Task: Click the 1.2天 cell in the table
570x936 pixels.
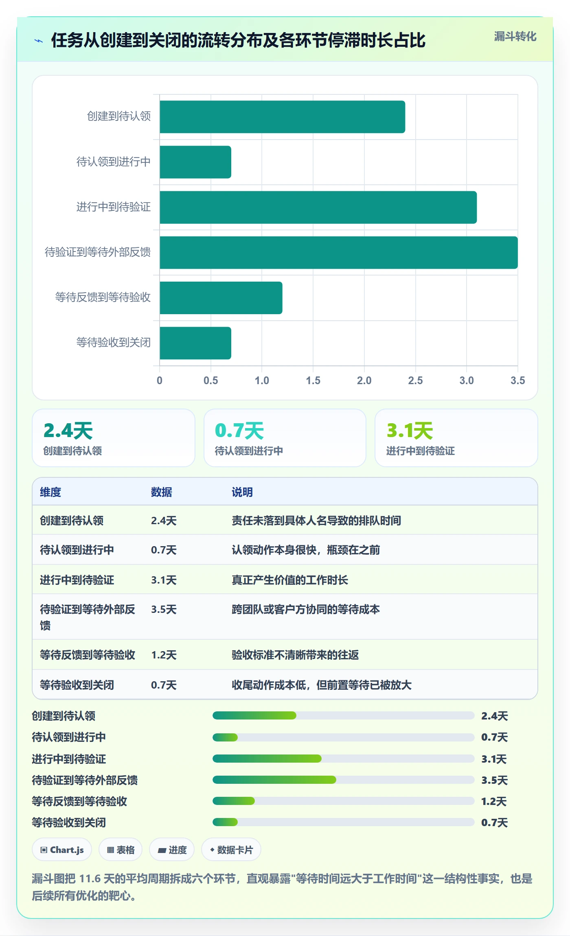Action: [164, 655]
